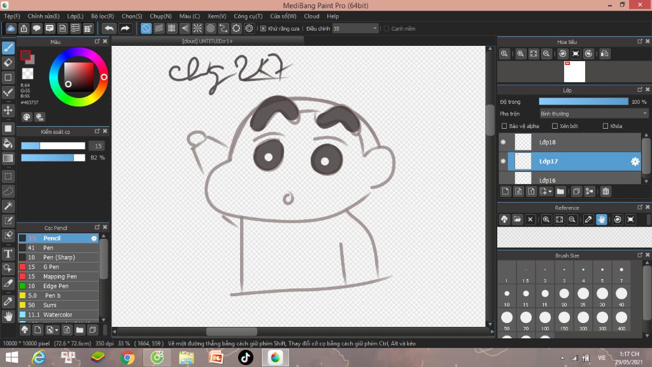This screenshot has height=367, width=652.
Task: Select the Magic Wand tool
Action: point(8,206)
